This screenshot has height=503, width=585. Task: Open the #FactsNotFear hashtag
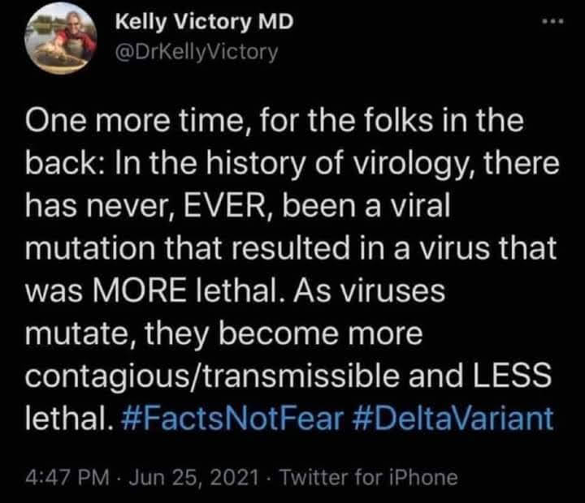232,418
